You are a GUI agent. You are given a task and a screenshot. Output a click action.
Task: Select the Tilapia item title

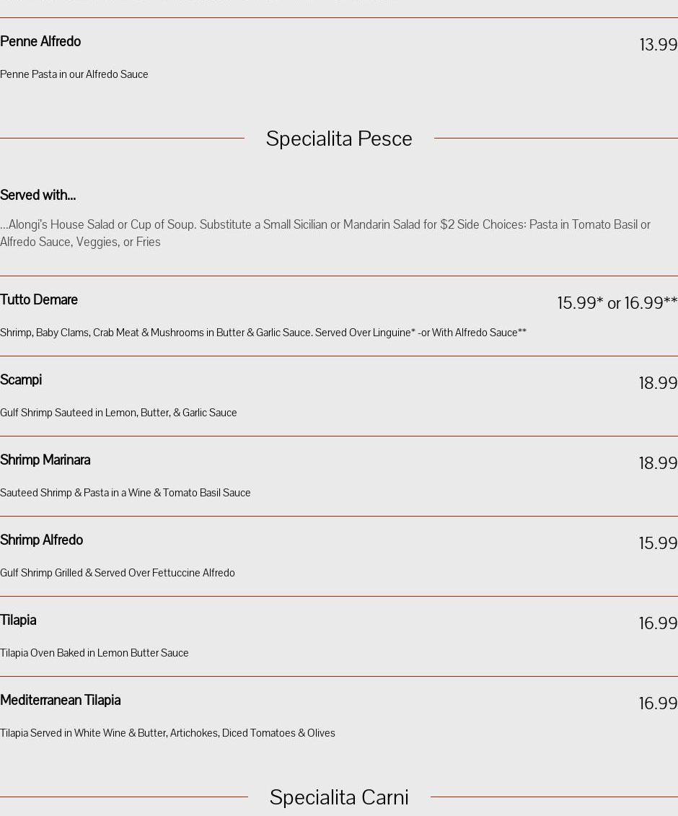tap(18, 620)
